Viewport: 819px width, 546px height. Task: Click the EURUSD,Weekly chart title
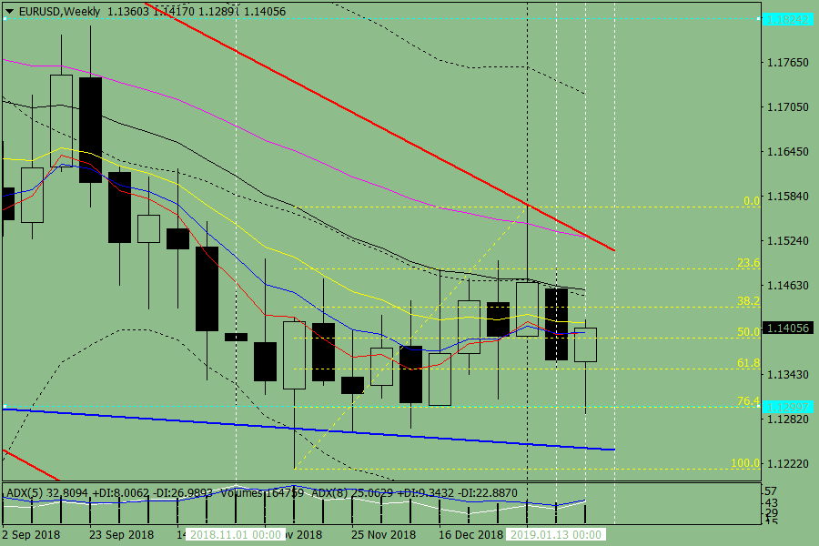tap(59, 12)
